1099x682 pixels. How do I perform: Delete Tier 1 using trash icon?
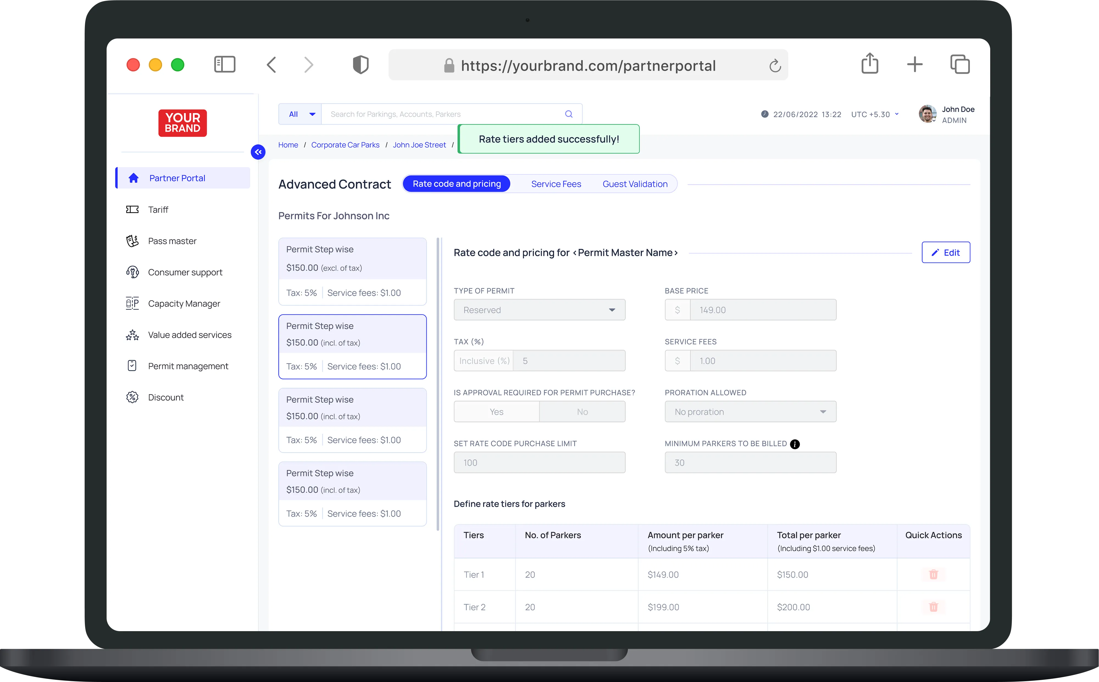(x=933, y=574)
